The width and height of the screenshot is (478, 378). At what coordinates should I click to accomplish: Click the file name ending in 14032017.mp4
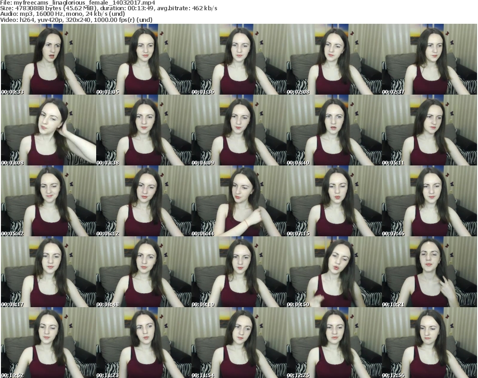click(x=84, y=3)
